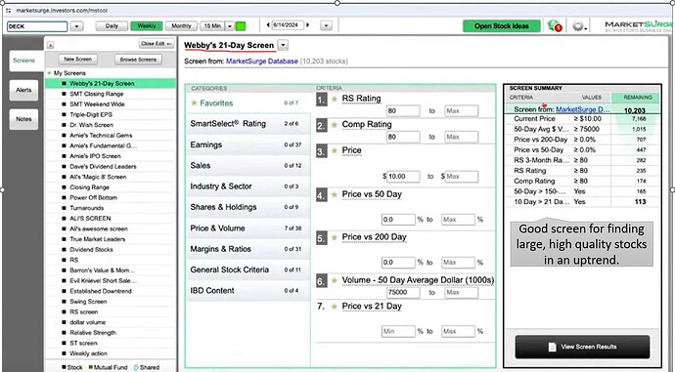Select the Favorites category
Viewport: 675px width, 372px height.
click(x=247, y=103)
